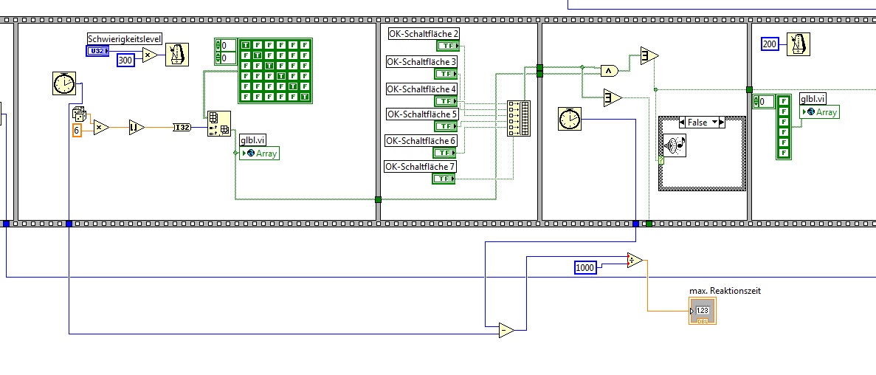Toggle OK-Schaltfläche 5 boolean terminal
Screen dimensions: 876x375
(446, 125)
